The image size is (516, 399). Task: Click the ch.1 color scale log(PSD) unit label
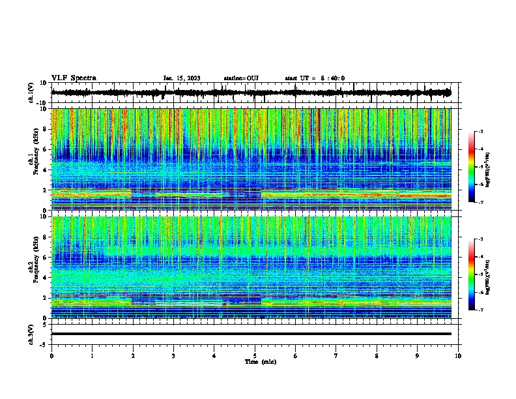(488, 170)
